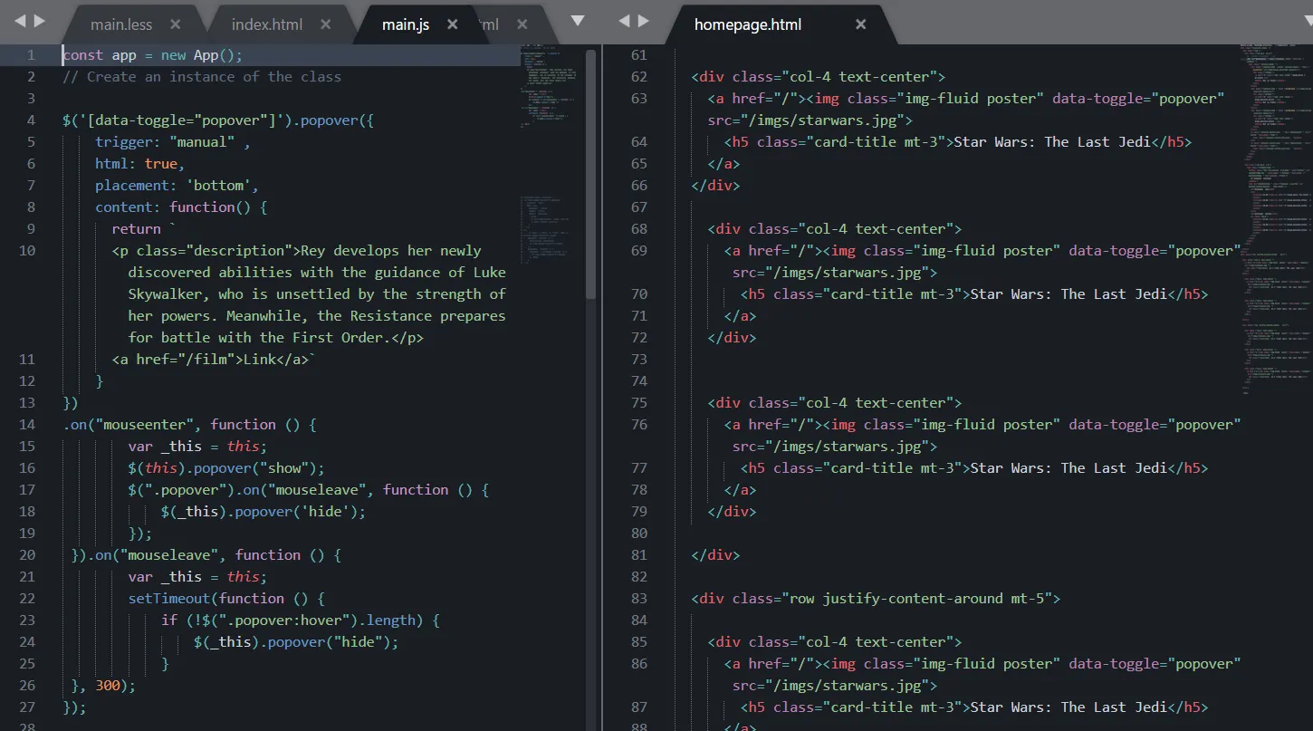1313x731 pixels.
Task: Select the main.js tab
Action: tap(406, 24)
